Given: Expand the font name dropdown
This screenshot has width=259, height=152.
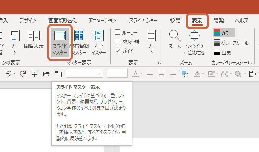Looking at the screenshot, I should coord(100,73).
